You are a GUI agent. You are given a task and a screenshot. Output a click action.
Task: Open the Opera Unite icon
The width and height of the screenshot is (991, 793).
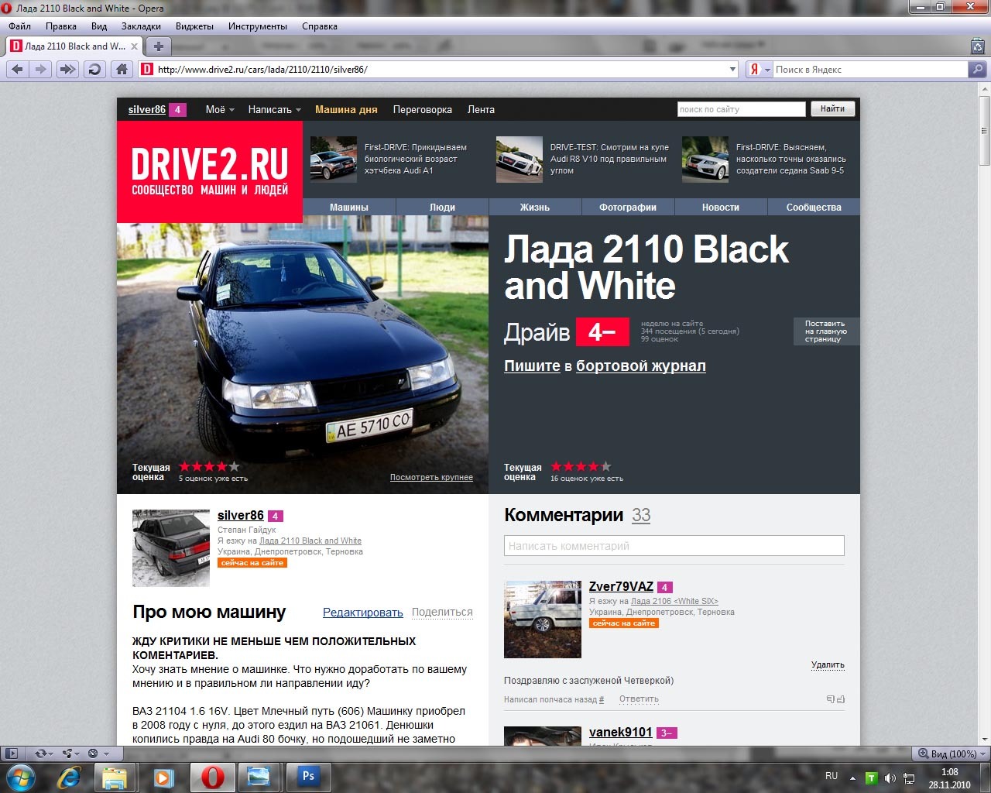coord(68,754)
